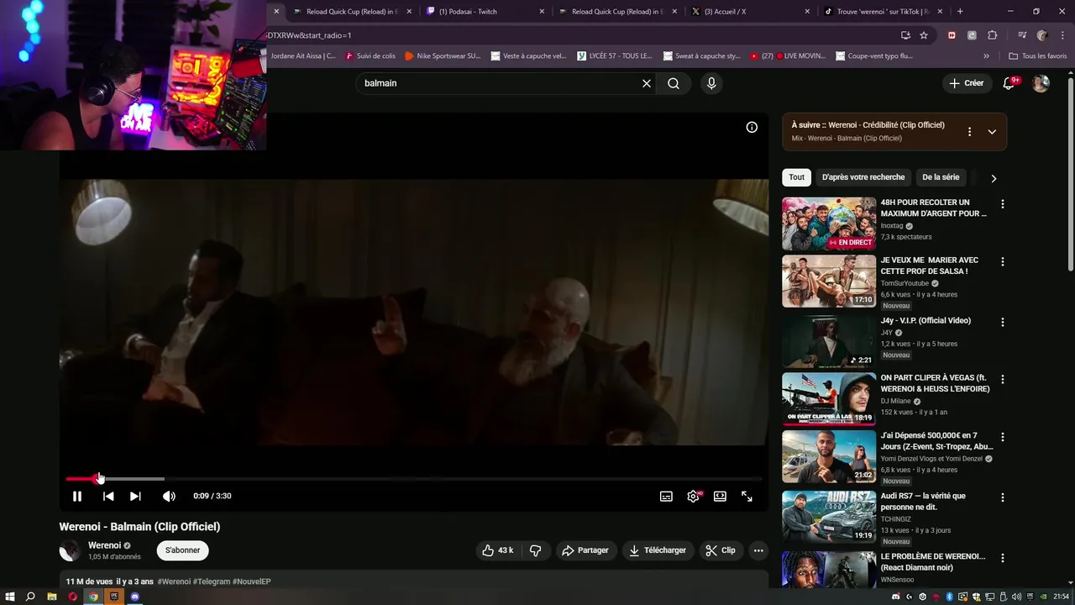The height and width of the screenshot is (605, 1075).
Task: Open the Nike Sportswear bookmark
Action: coord(443,56)
